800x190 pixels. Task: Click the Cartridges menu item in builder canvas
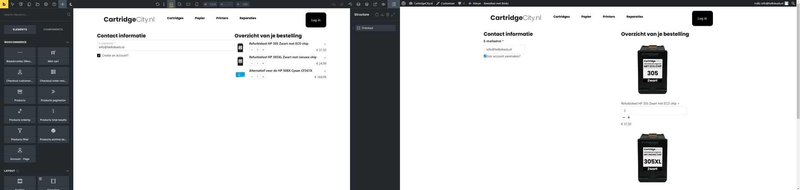click(x=175, y=18)
